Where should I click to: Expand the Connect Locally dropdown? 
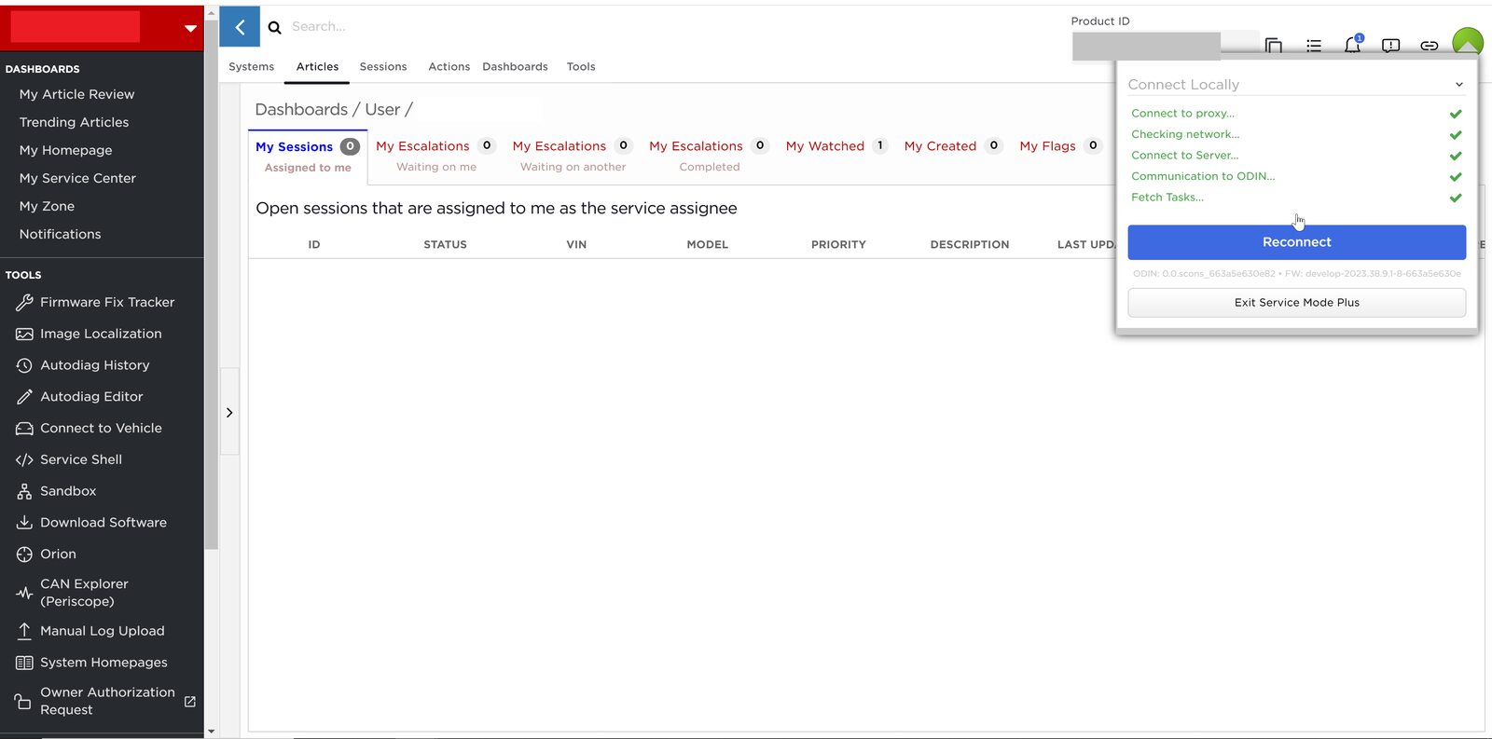pos(1458,85)
